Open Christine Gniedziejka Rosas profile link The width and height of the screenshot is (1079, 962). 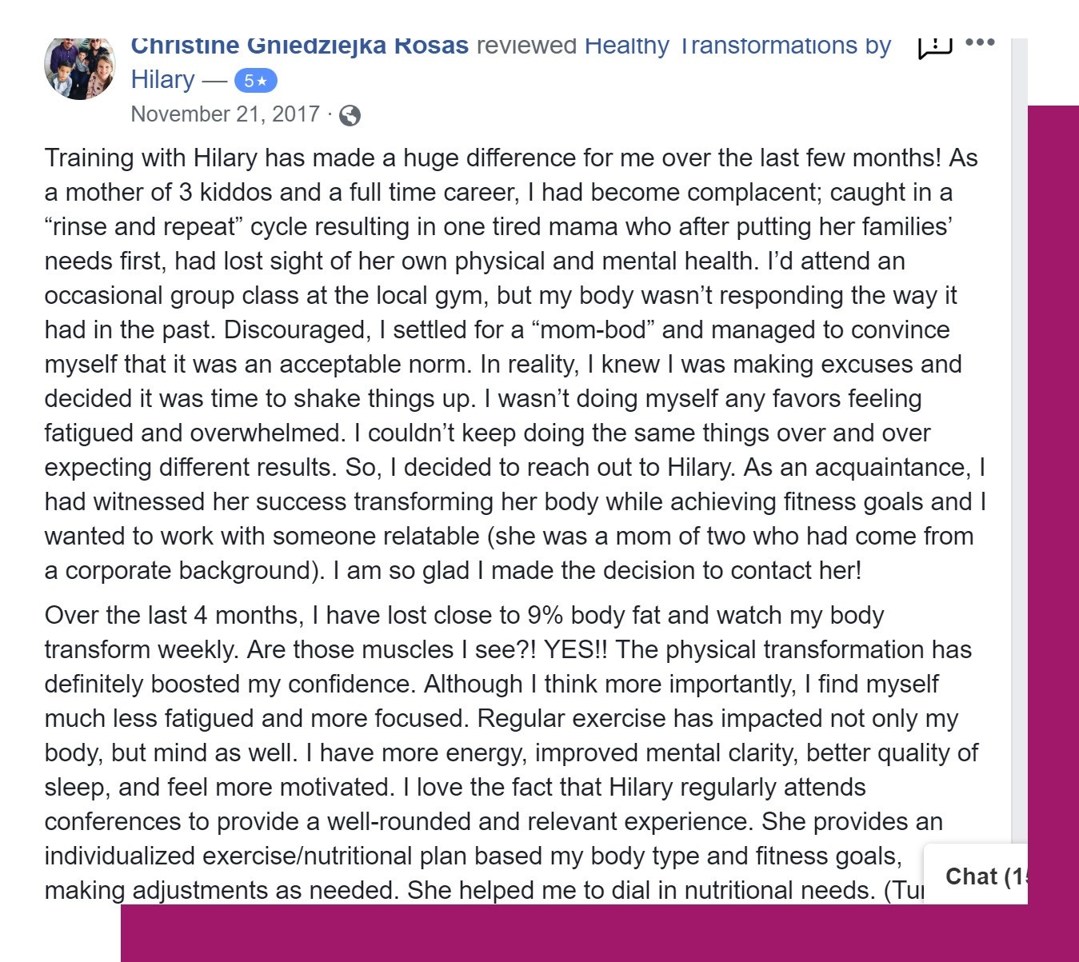(x=299, y=47)
